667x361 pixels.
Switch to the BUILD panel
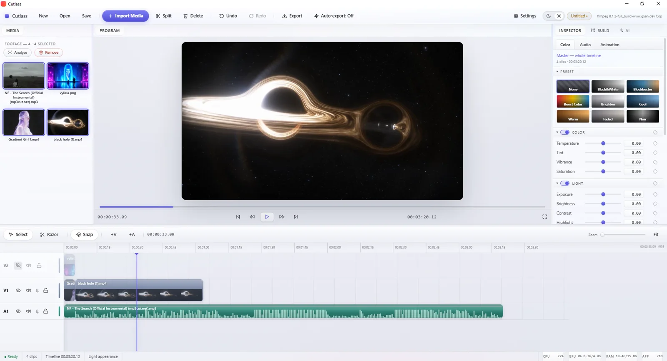click(600, 30)
